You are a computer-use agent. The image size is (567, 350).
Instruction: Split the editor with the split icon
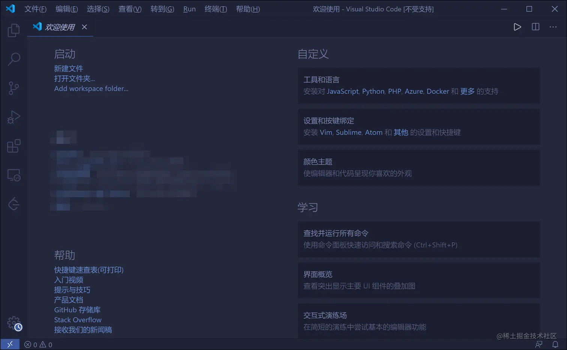[535, 27]
